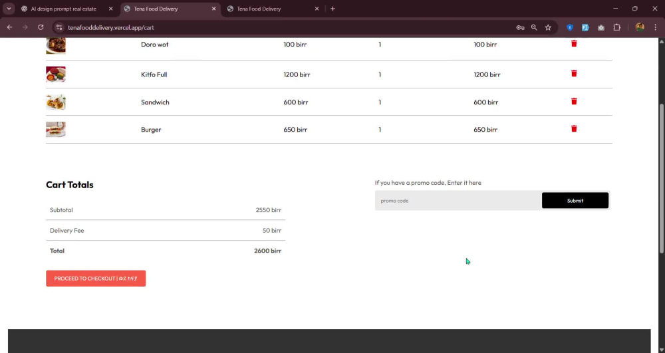Click the Burger item name
Screen dimensions: 665x353
click(151, 130)
